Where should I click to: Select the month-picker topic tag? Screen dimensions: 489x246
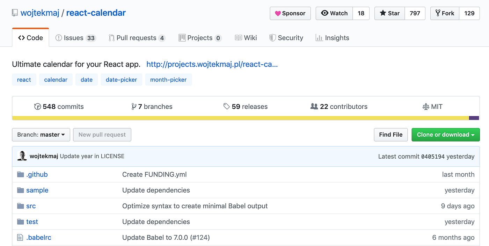pyautogui.click(x=168, y=80)
